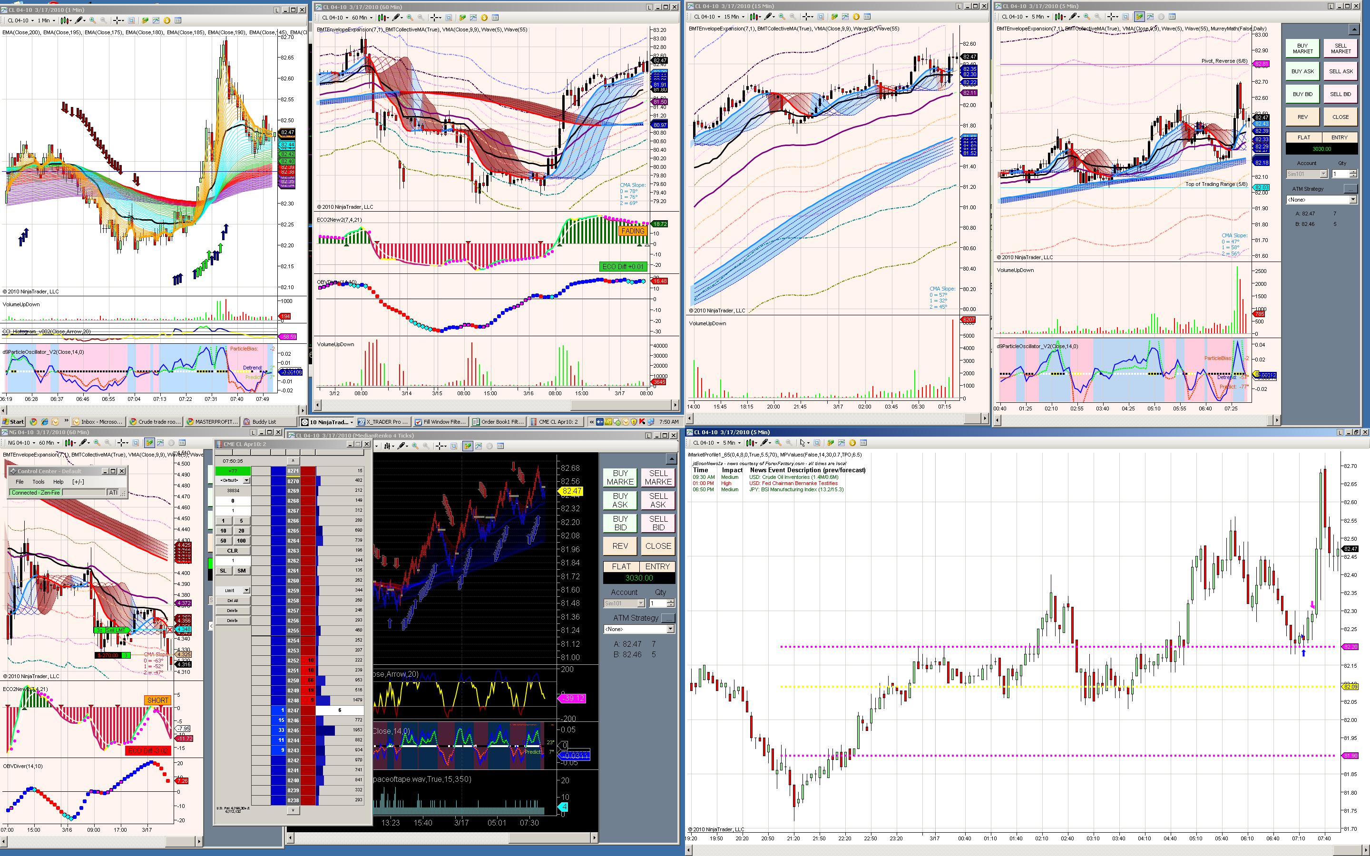The width and height of the screenshot is (1370, 856).
Task: Open data box icon in NG 60 Min chart
Action: point(182,443)
